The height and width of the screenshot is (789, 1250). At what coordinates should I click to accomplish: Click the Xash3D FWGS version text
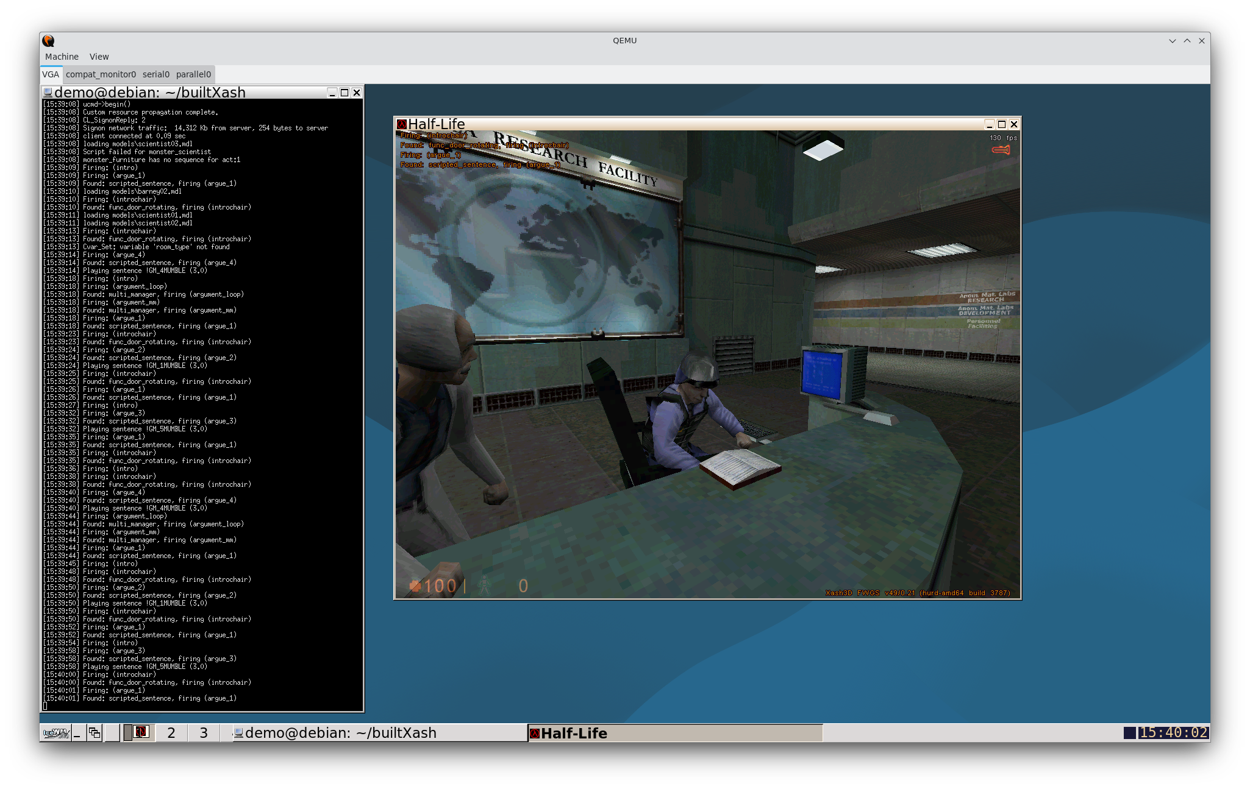[918, 593]
